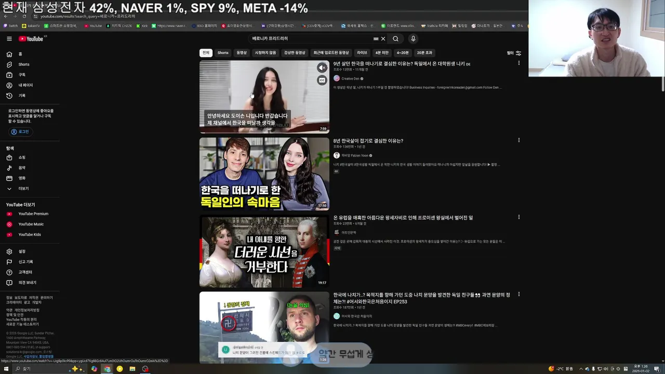
Task: Click the search magnifier button
Action: click(x=395, y=38)
